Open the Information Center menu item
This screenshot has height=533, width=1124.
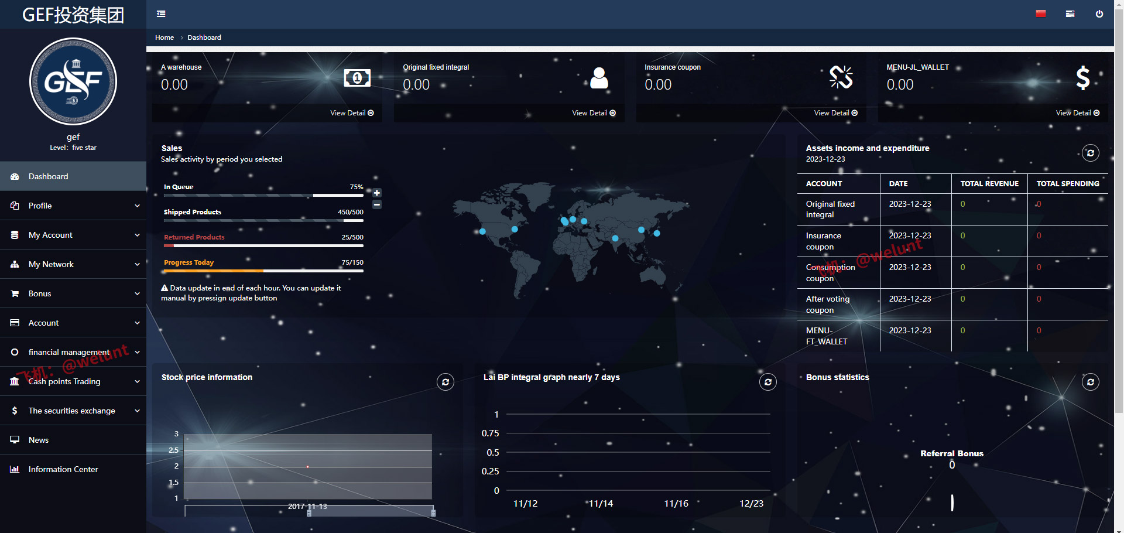(63, 469)
